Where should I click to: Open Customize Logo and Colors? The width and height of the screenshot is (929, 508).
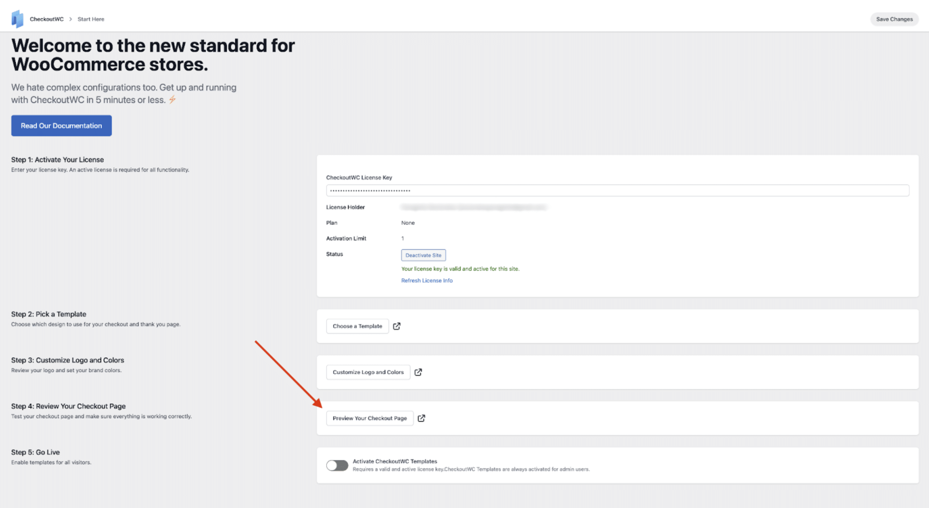click(x=368, y=372)
